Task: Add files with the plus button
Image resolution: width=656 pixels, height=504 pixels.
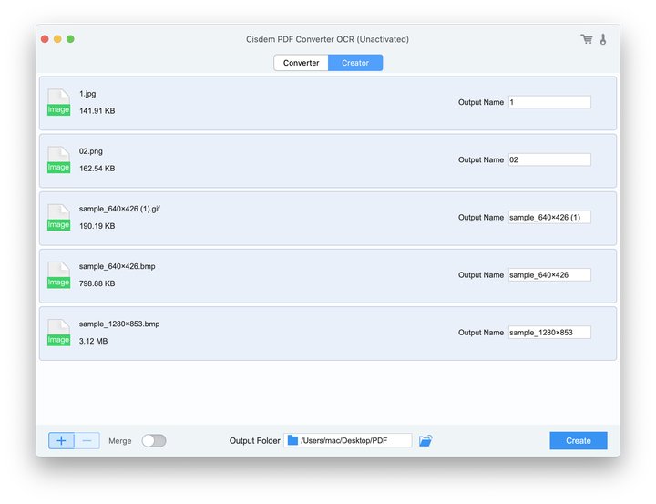Action: coord(61,440)
